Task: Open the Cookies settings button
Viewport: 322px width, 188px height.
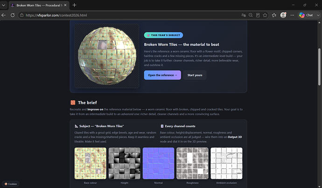Action: [x=11, y=184]
